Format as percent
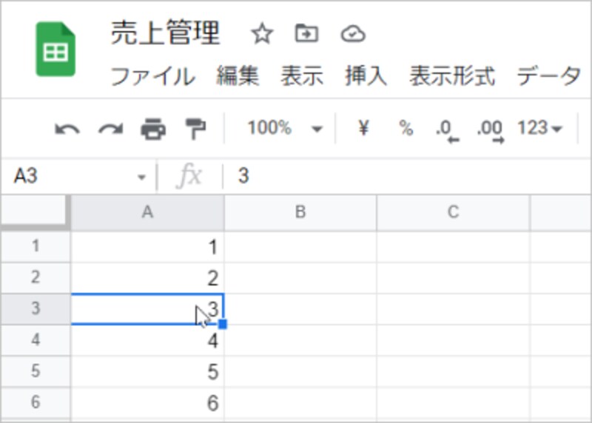 (x=406, y=128)
